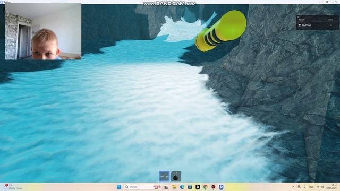Close the leaderboard with small x
The height and width of the screenshot is (191, 340).
298,16
